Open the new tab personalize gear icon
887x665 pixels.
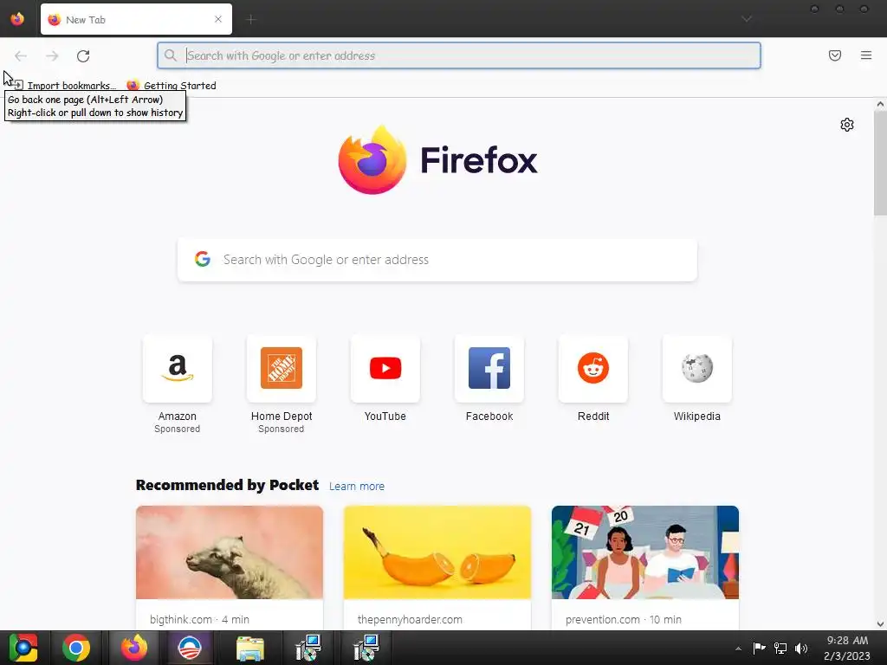tap(846, 125)
